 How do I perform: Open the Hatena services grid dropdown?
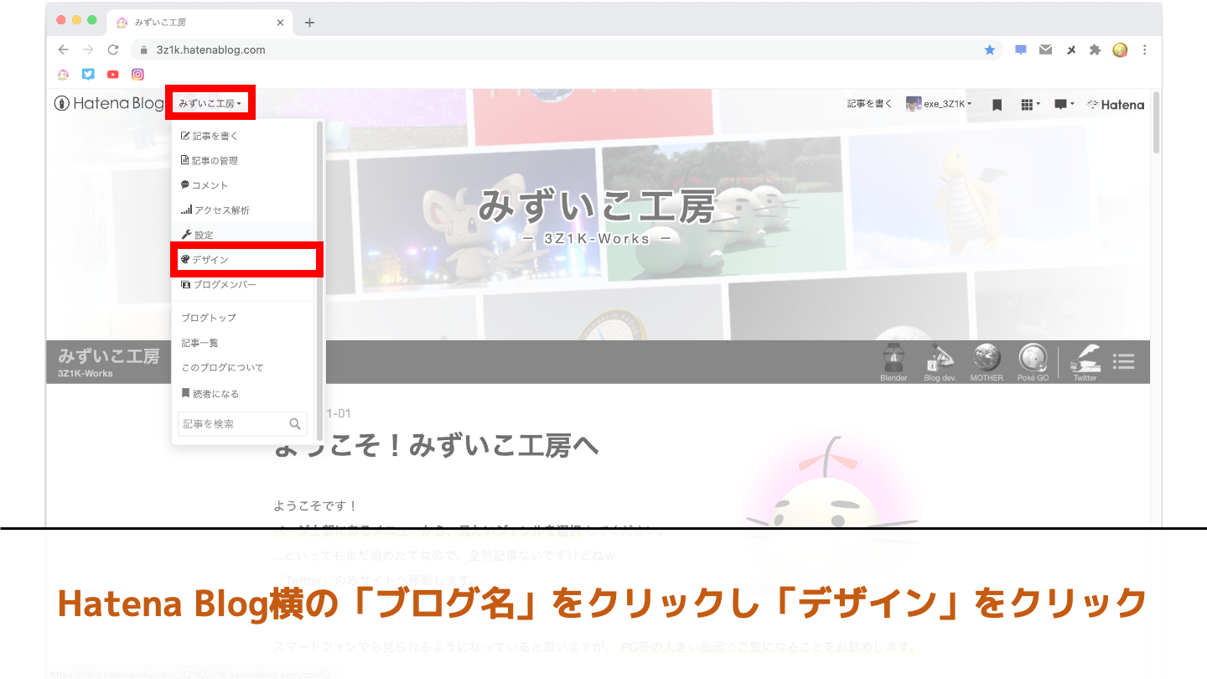click(1030, 105)
